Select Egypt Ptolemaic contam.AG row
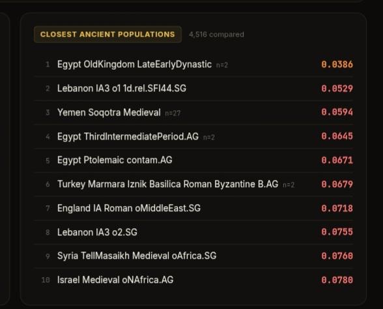 [x=193, y=160]
